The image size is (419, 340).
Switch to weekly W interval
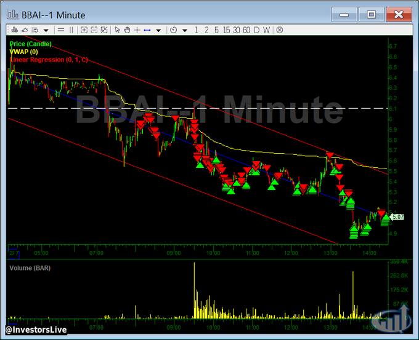coord(266,30)
